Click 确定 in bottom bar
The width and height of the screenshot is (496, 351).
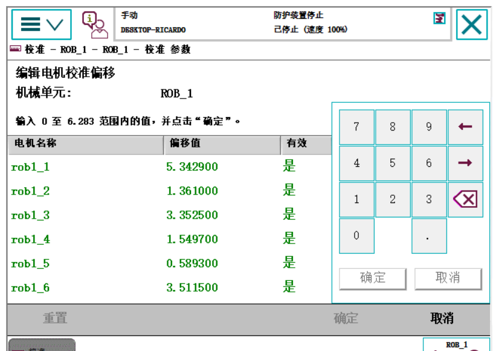click(346, 318)
